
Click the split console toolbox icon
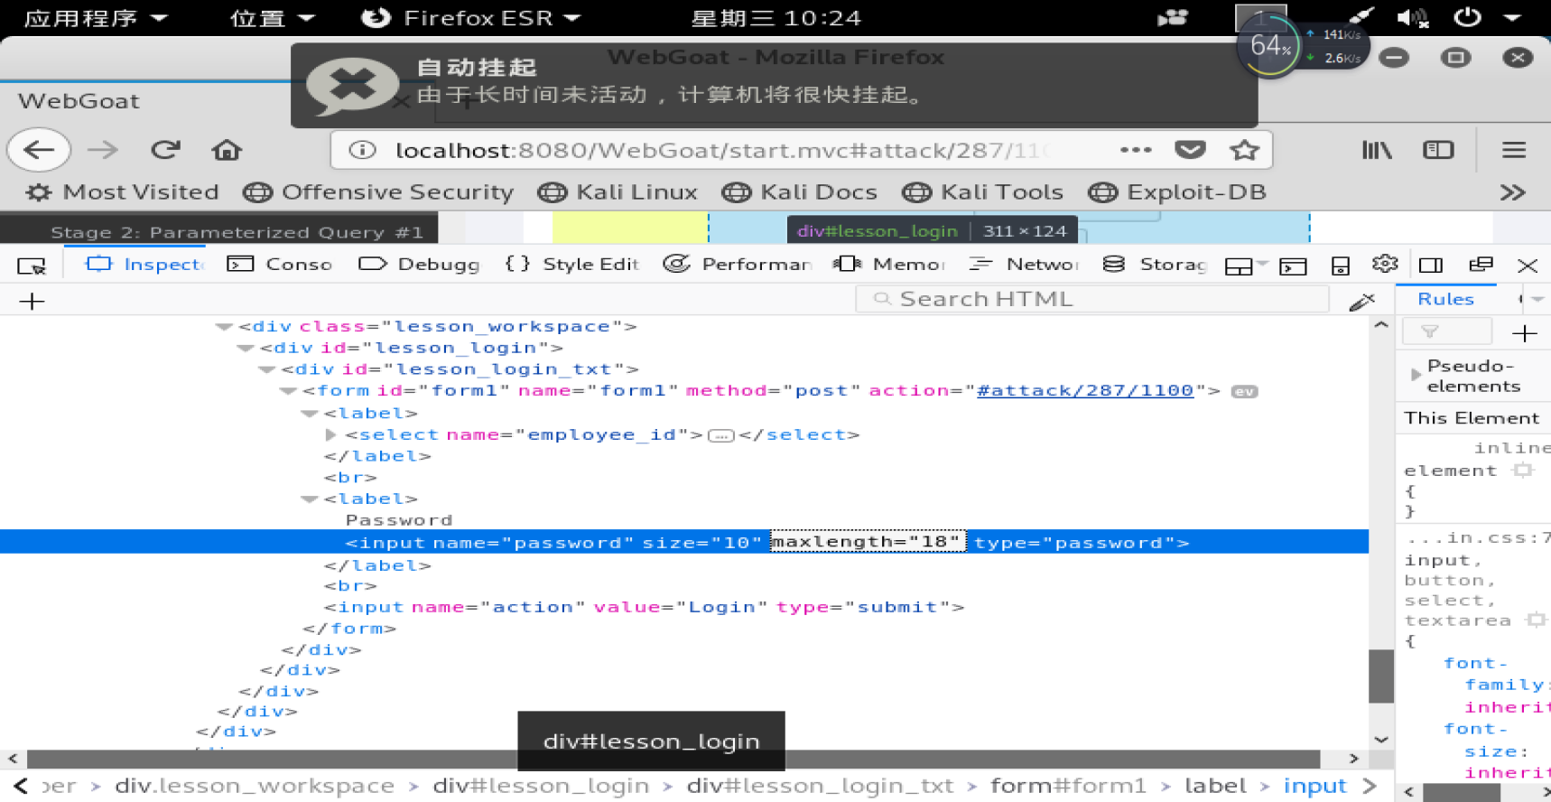click(x=1293, y=266)
